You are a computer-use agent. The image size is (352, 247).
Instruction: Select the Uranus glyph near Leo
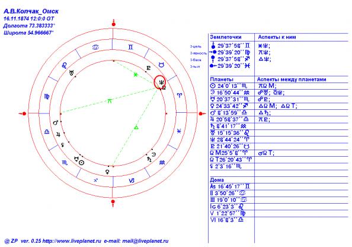click(x=72, y=72)
